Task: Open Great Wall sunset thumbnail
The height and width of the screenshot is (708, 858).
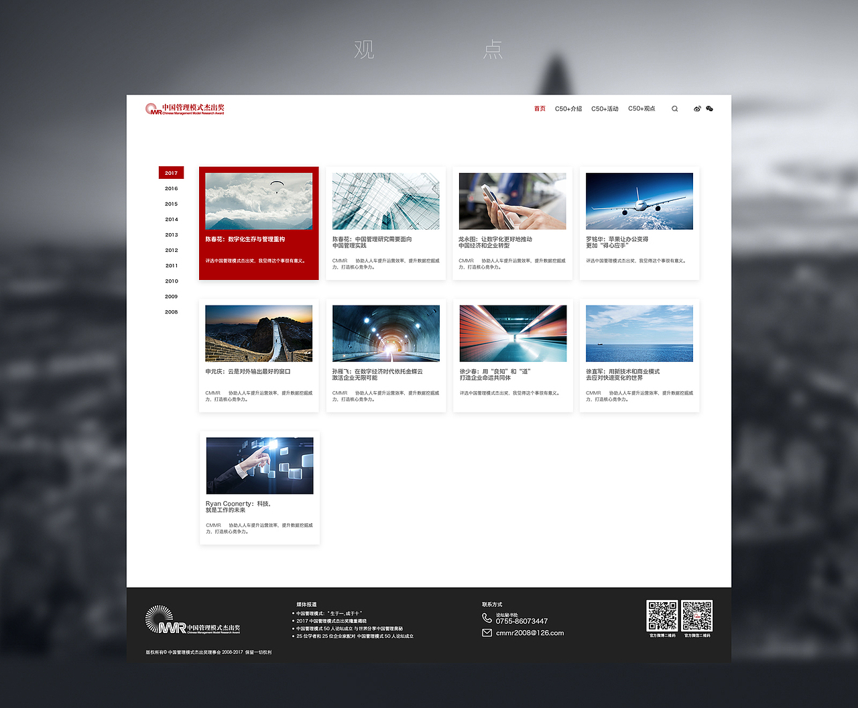Action: coord(259,334)
